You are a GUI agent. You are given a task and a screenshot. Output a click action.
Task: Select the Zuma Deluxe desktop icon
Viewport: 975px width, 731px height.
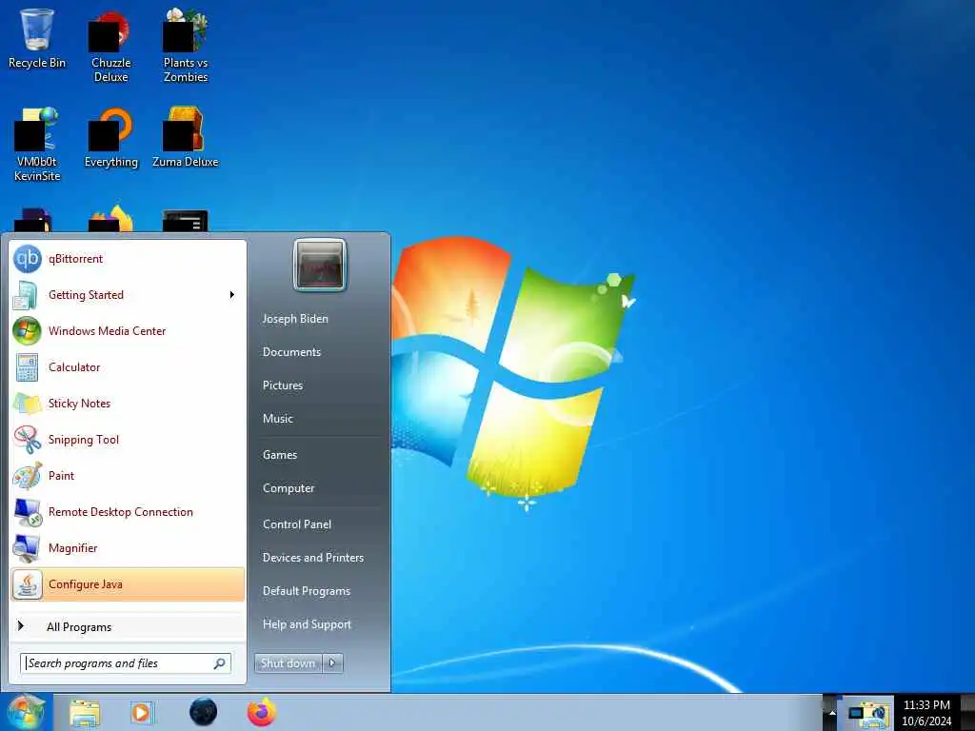[x=186, y=138]
